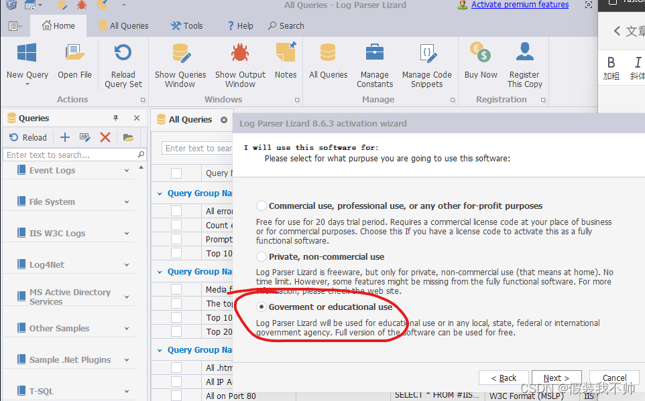
Task: Expand Actions group launcher
Action: [x=143, y=100]
